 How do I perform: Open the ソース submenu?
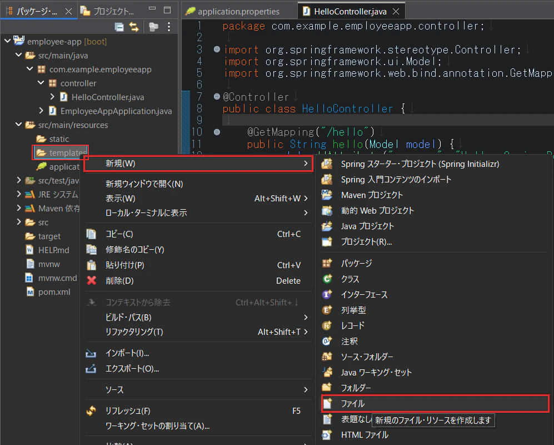pos(198,390)
